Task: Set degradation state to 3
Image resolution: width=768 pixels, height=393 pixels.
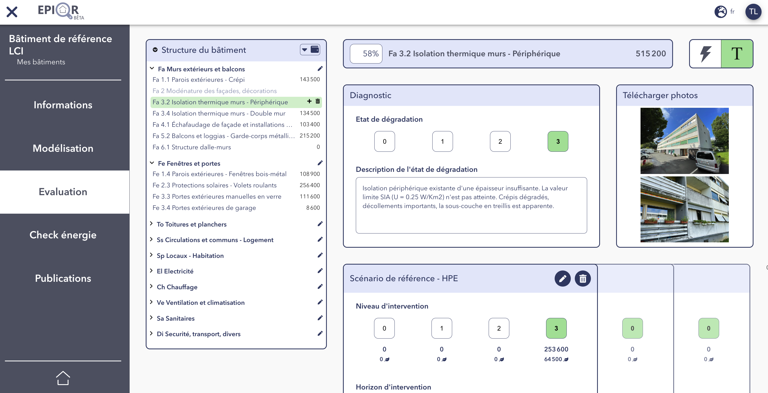Action: 558,142
